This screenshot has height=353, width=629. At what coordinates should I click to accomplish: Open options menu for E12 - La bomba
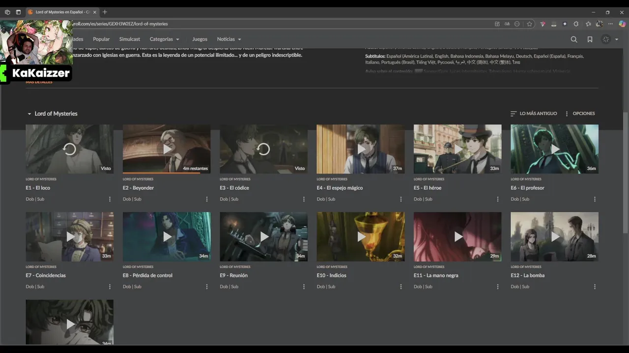pos(595,287)
